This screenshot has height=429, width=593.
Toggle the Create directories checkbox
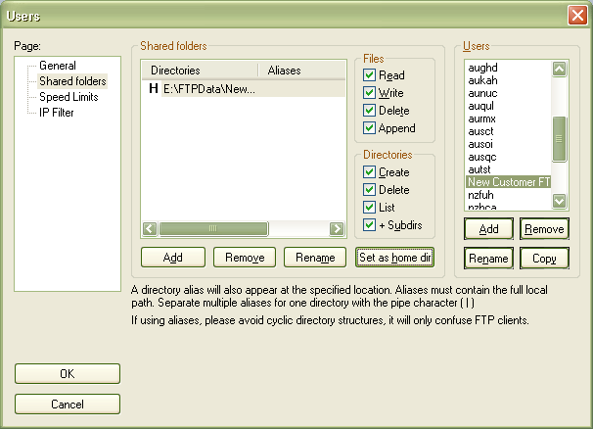coord(370,172)
